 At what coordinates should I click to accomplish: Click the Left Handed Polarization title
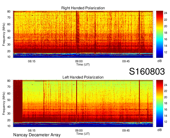pos(83,77)
